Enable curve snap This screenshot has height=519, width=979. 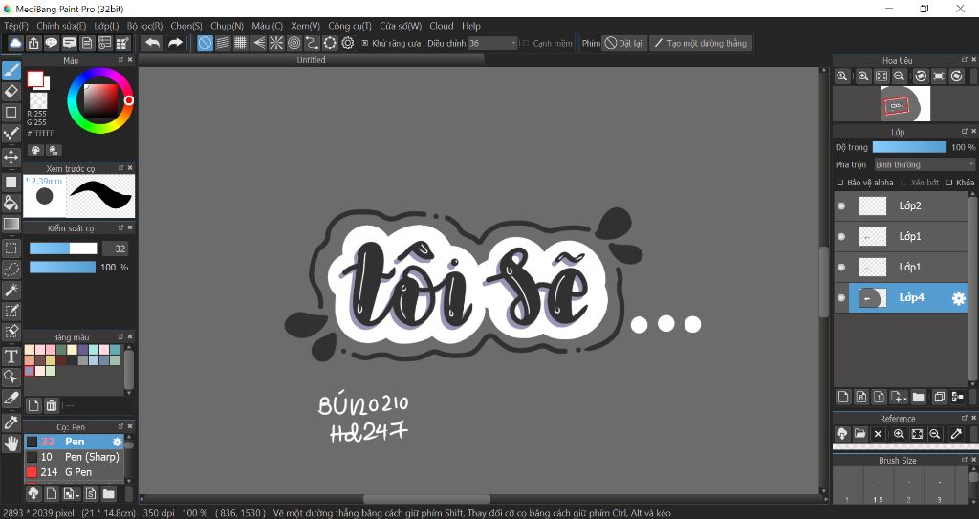point(313,43)
